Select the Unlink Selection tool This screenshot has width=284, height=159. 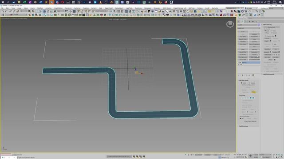point(14,11)
